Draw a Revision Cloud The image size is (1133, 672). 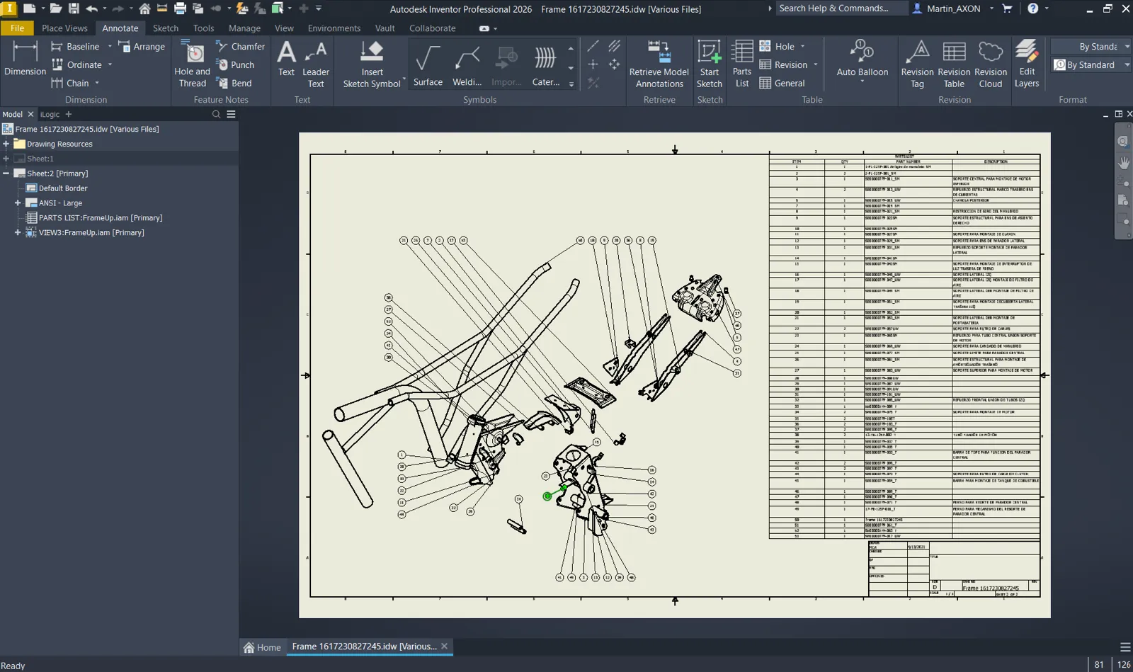click(991, 64)
